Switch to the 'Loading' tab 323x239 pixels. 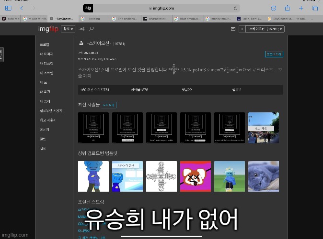[94, 19]
